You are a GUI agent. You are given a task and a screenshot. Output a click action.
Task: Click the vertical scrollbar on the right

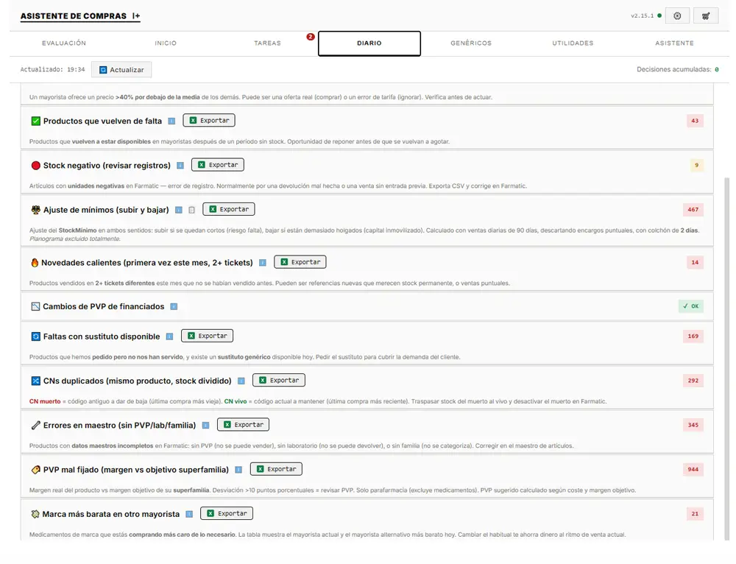(727, 359)
